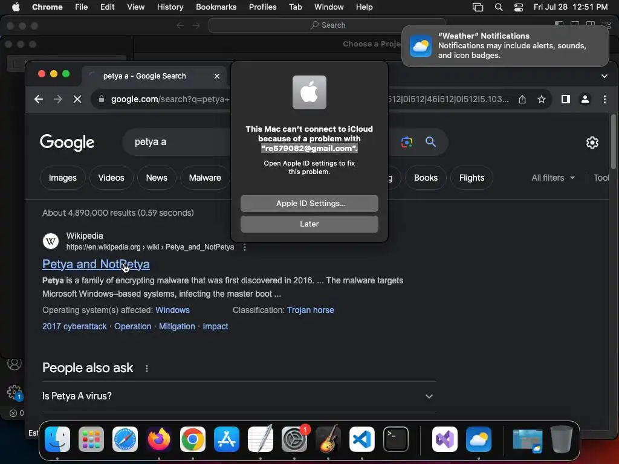Filter results by Videos
The image size is (619, 464).
tap(111, 178)
